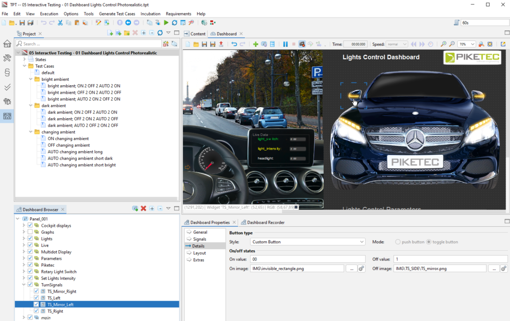The width and height of the screenshot is (510, 321).
Task: Open the Signals S-shaped view in sidebar
Action: (7, 72)
